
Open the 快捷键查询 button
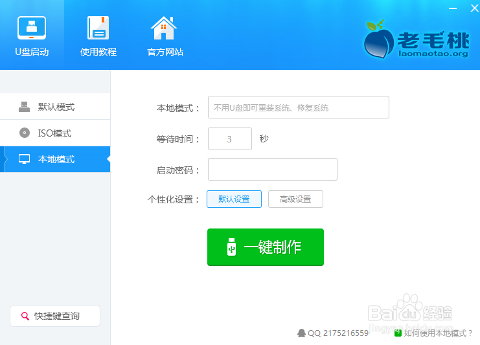tap(55, 316)
